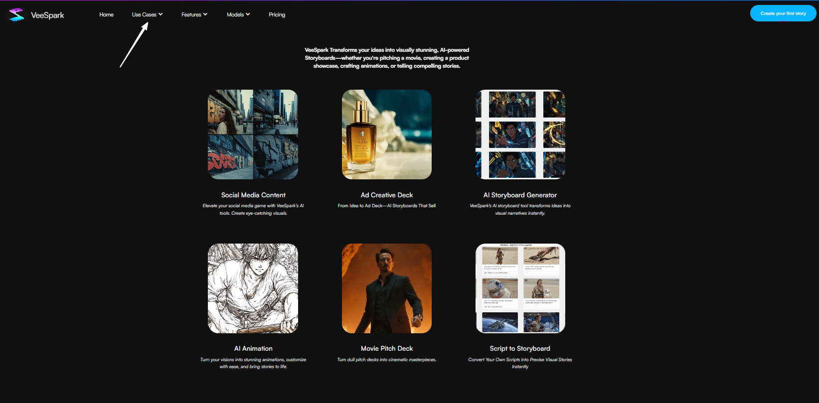Open the AI Storyboard Generator thumbnail
Image resolution: width=819 pixels, height=403 pixels.
520,134
